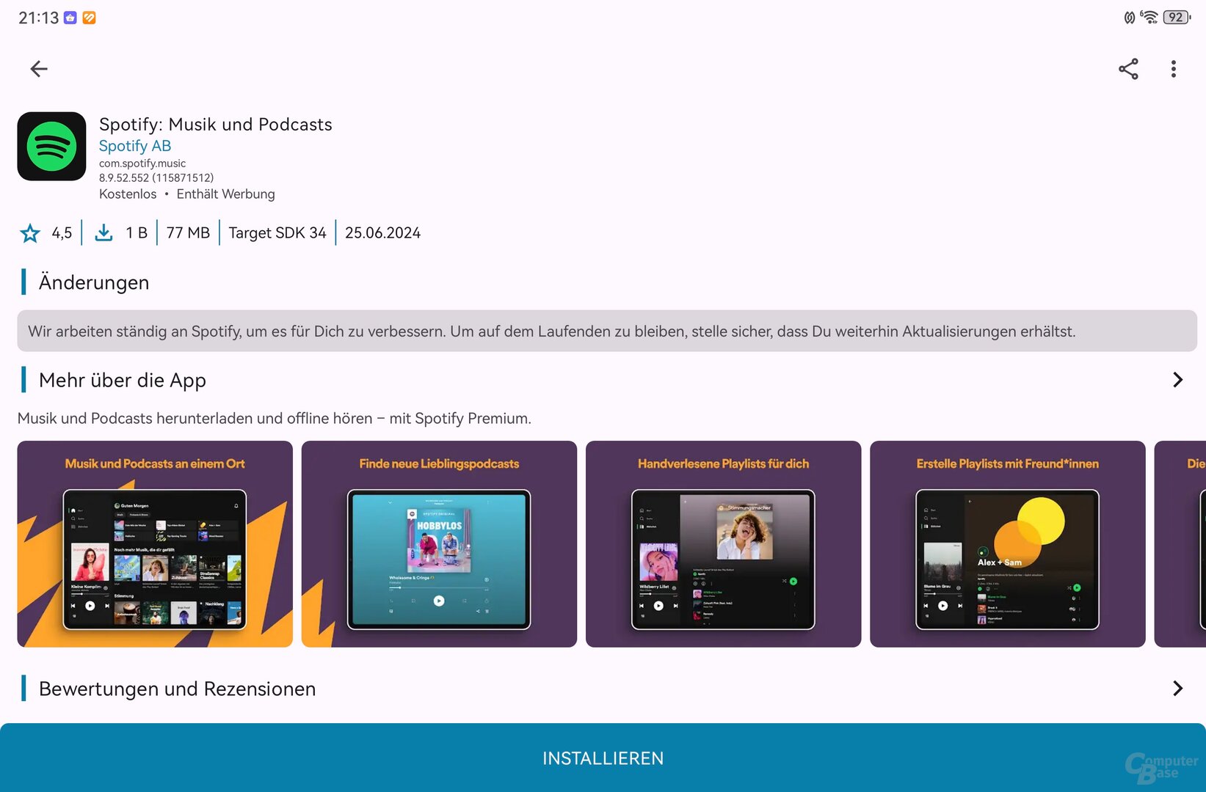This screenshot has height=792, width=1206.
Task: Open the Spotify AB developer link
Action: click(x=135, y=146)
